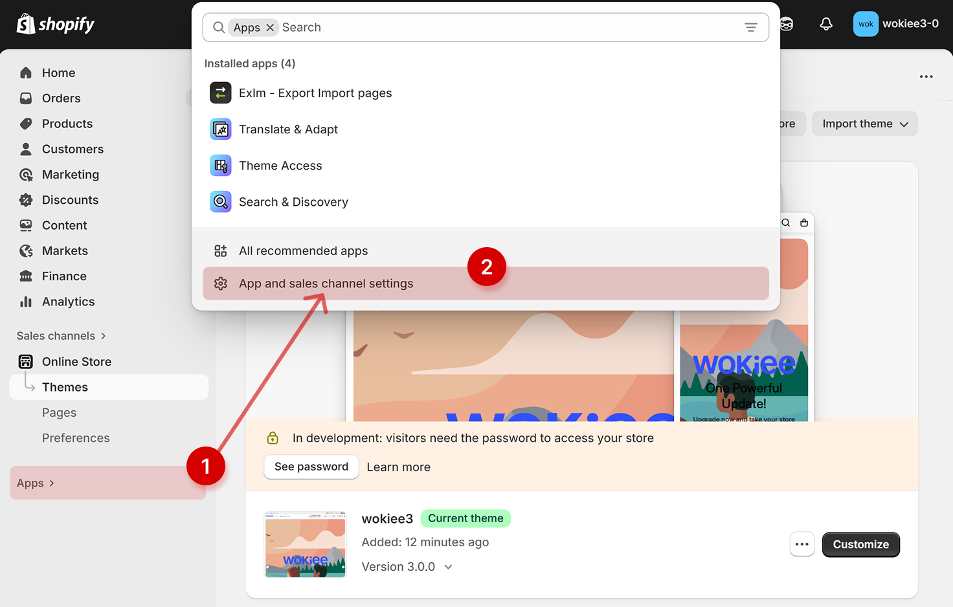Viewport: 953px width, 607px height.
Task: Launch the Search & Discovery app icon
Action: (x=220, y=202)
